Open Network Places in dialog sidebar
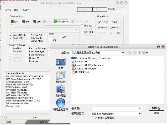Screen dimensions: 168x125 point(61,105)
